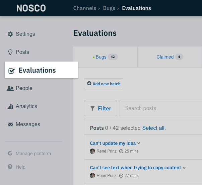
Task: Click the Select all link
Action: click(x=154, y=128)
